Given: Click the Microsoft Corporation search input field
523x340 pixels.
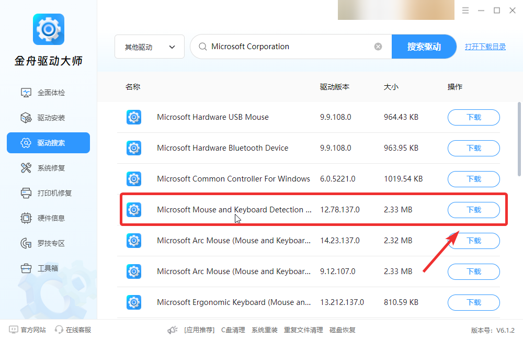Looking at the screenshot, I should click(x=290, y=47).
